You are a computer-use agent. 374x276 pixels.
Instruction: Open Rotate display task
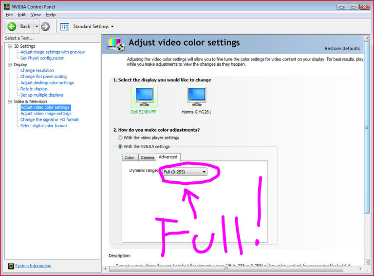34,89
